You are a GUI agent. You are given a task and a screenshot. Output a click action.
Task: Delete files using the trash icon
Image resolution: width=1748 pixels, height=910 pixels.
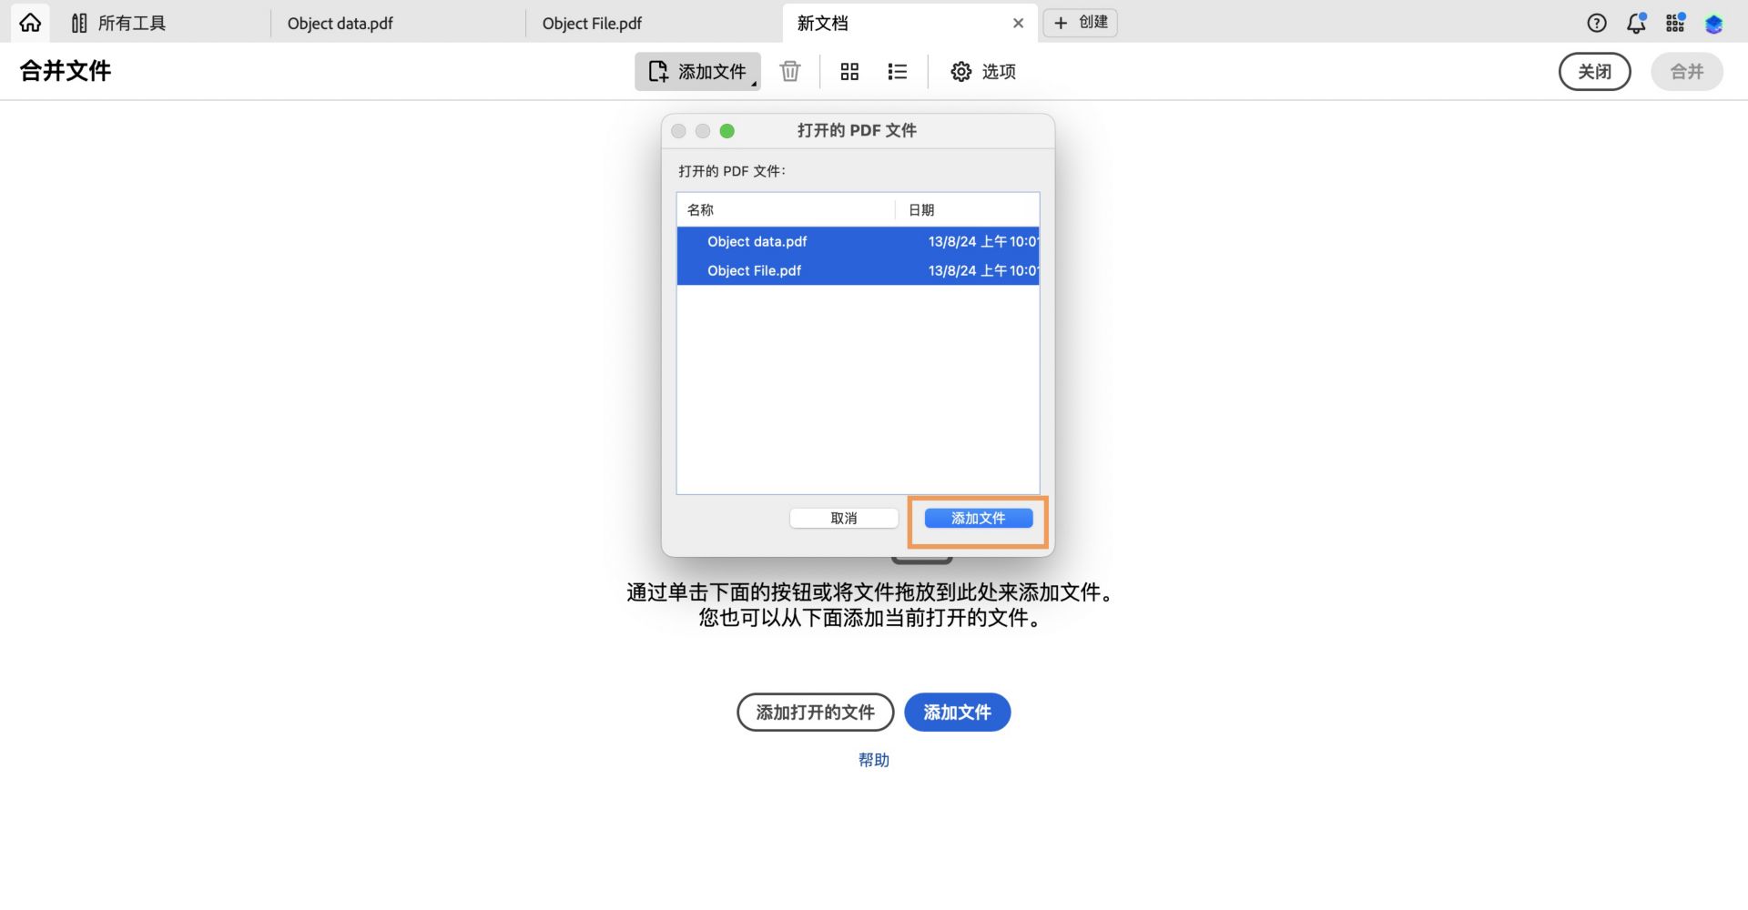point(789,71)
